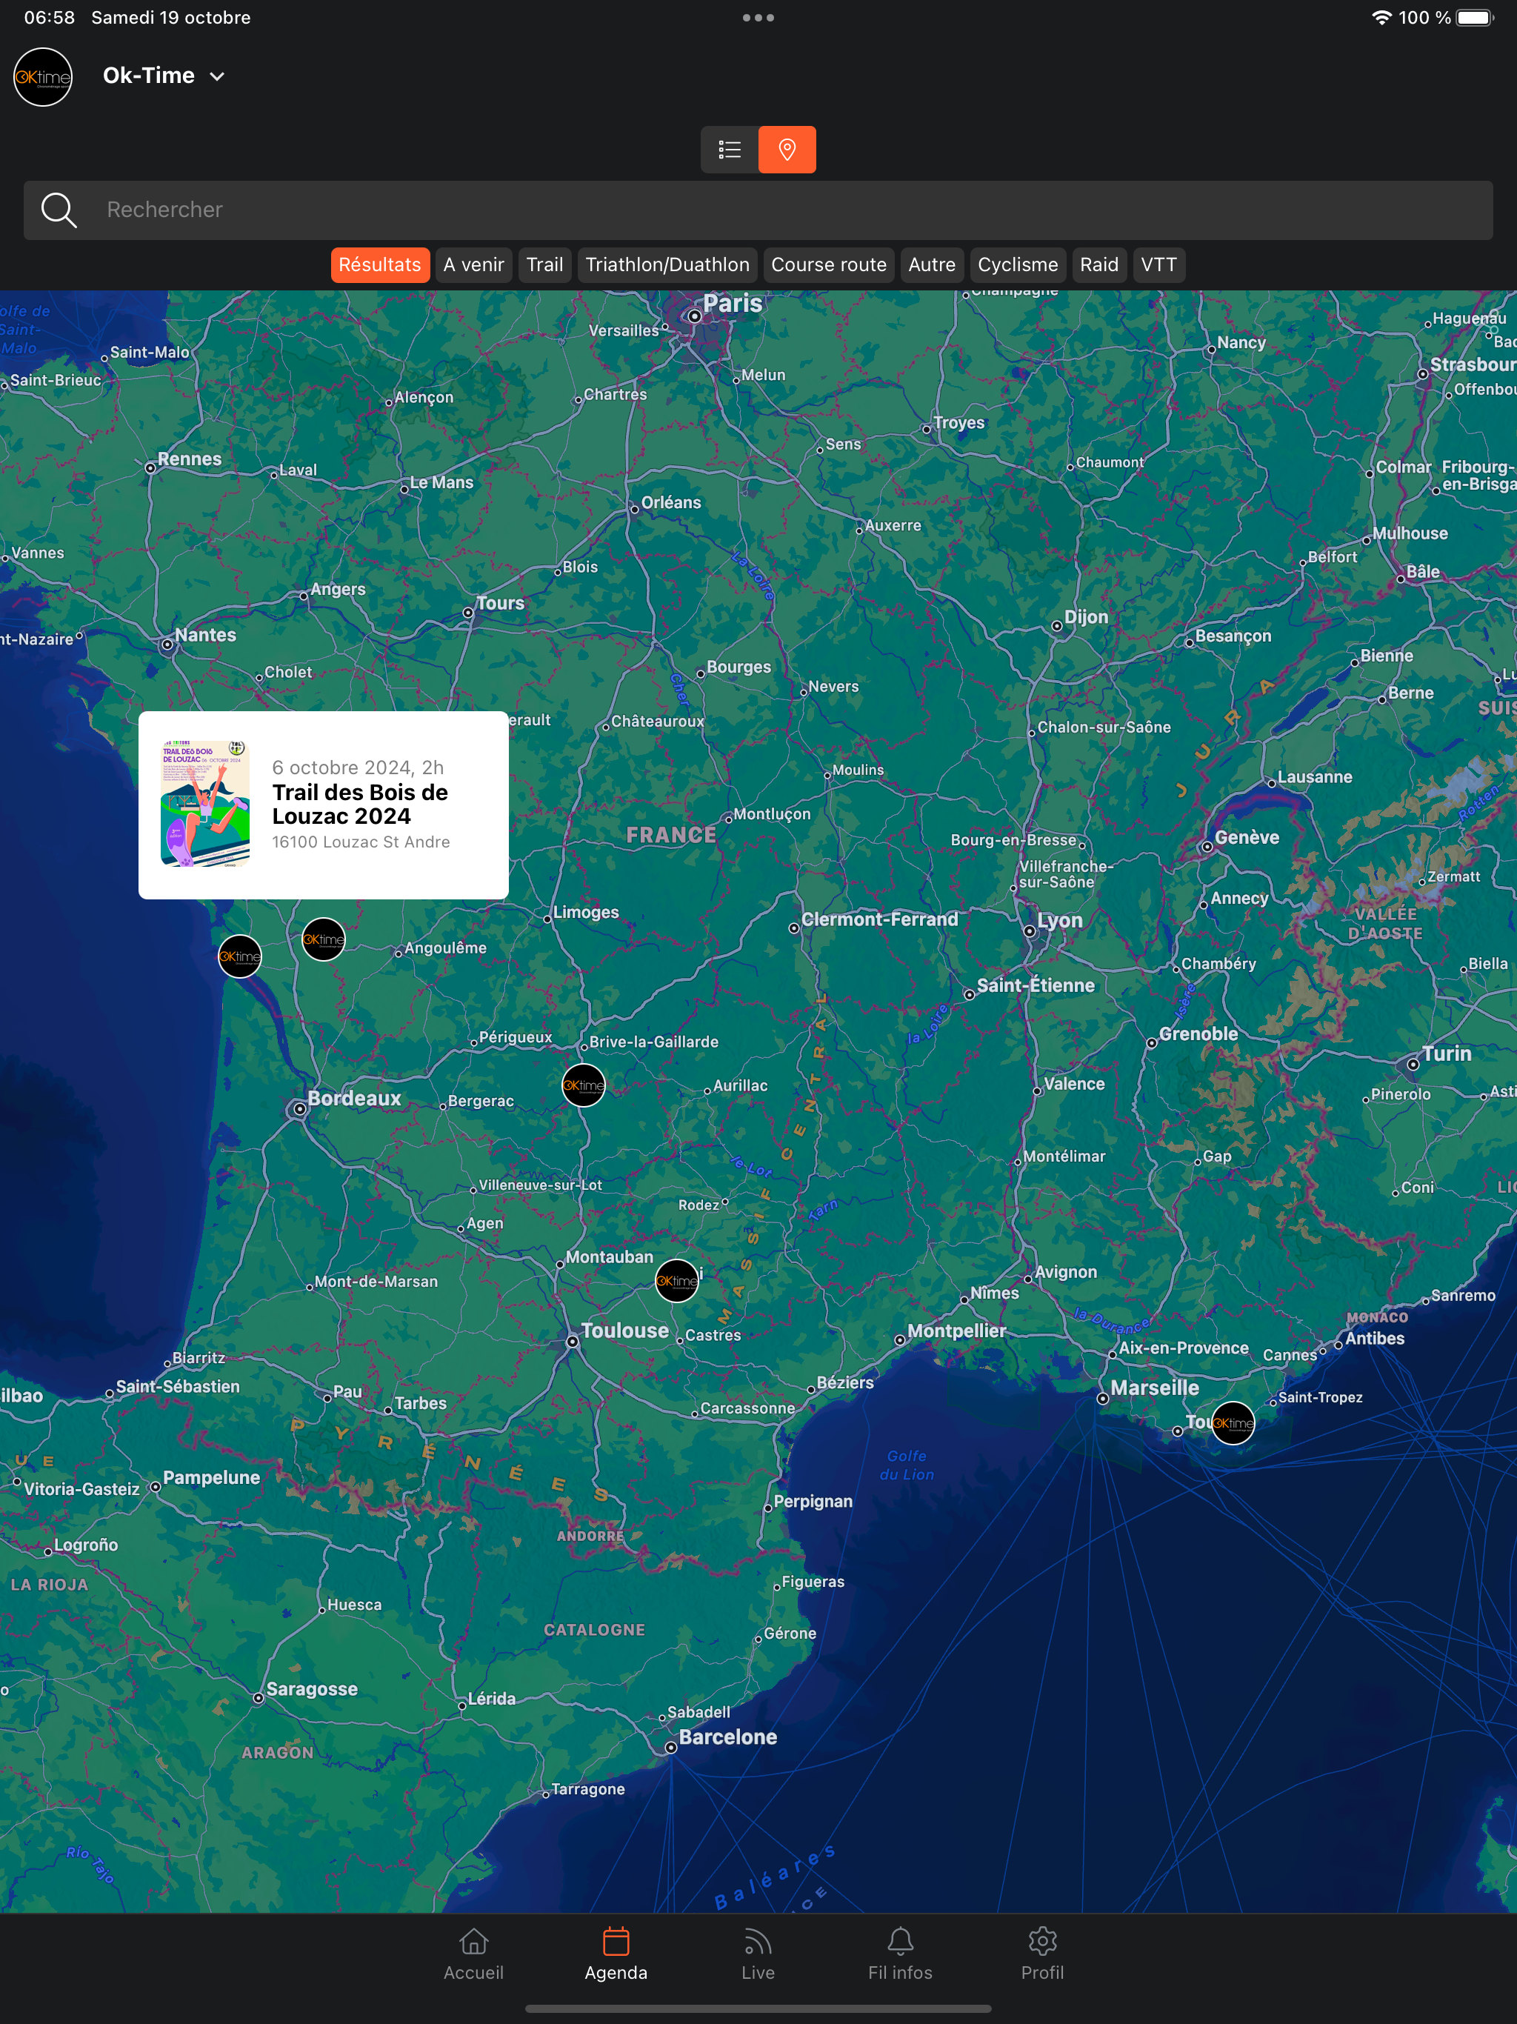1517x2024 pixels.
Task: Select the OKtime marker east of Montauban
Action: (677, 1281)
